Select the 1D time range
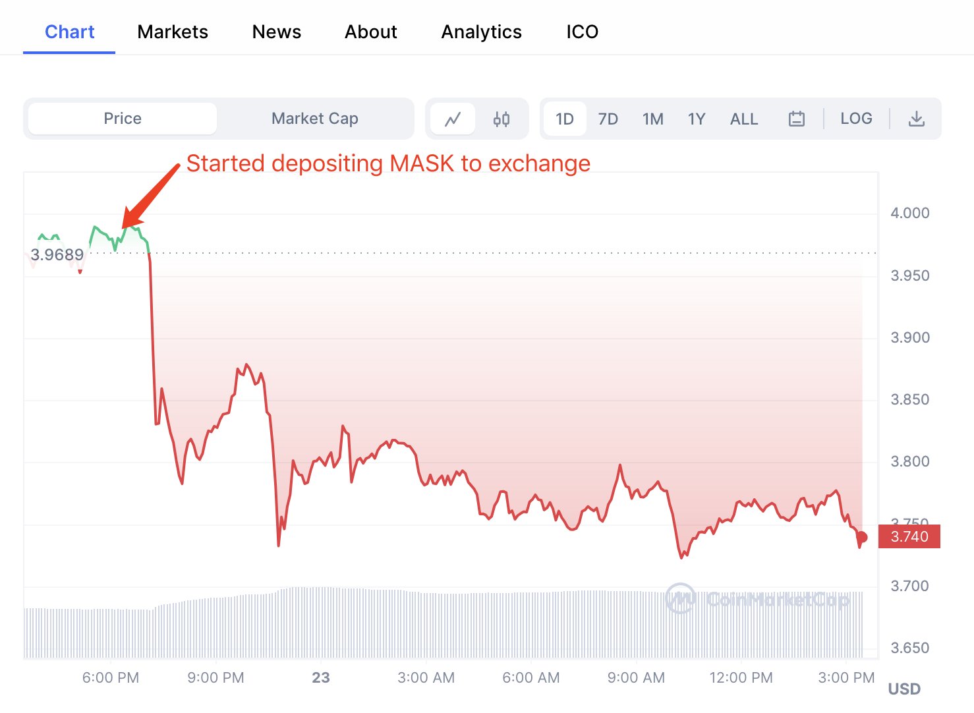Screen dimensions: 974x713 (x=565, y=119)
